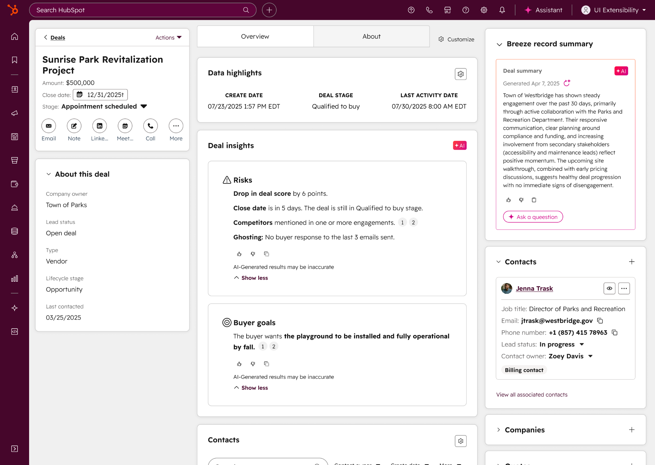Collapse About this deal section

click(49, 174)
